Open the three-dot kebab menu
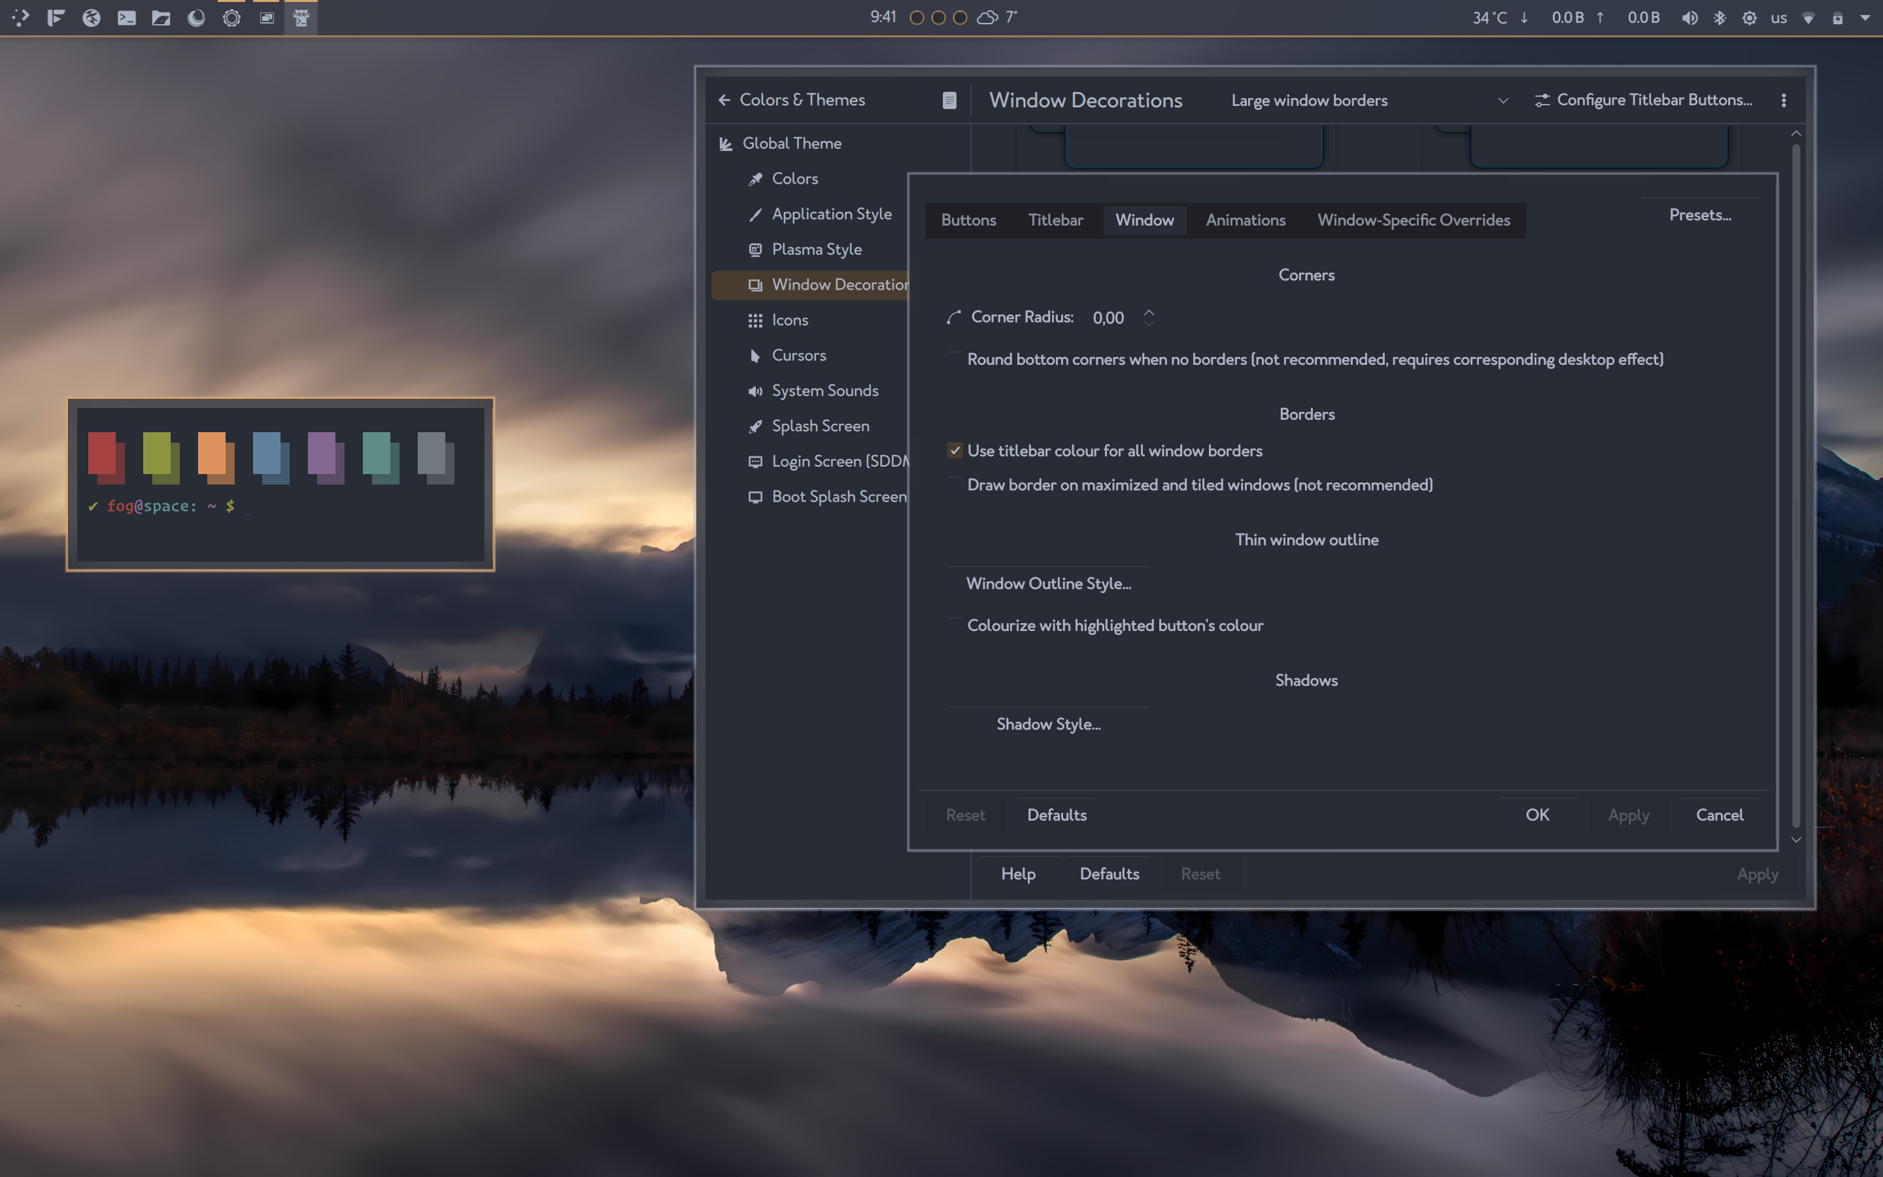 point(1784,99)
